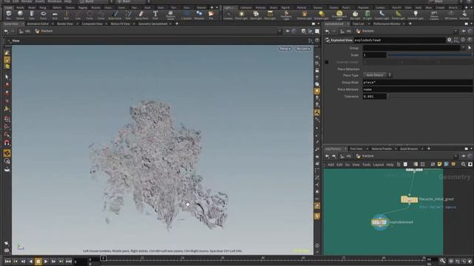Add an Environment Light from the shelf
The width and height of the screenshot is (474, 266).
pyautogui.click(x=339, y=15)
